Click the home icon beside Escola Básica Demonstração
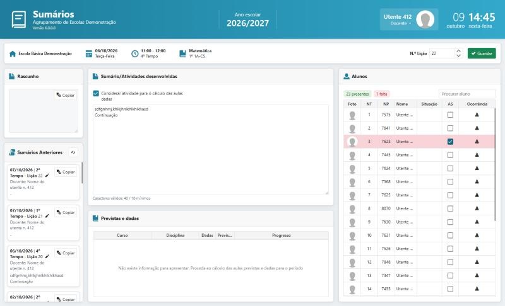Screen dimensions: 505x306 point(13,54)
